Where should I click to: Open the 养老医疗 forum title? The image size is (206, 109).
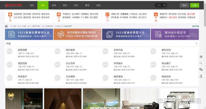tap(23, 77)
